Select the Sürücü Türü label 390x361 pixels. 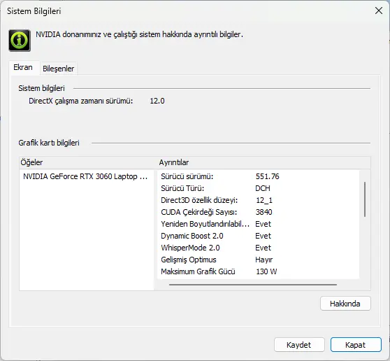click(182, 188)
